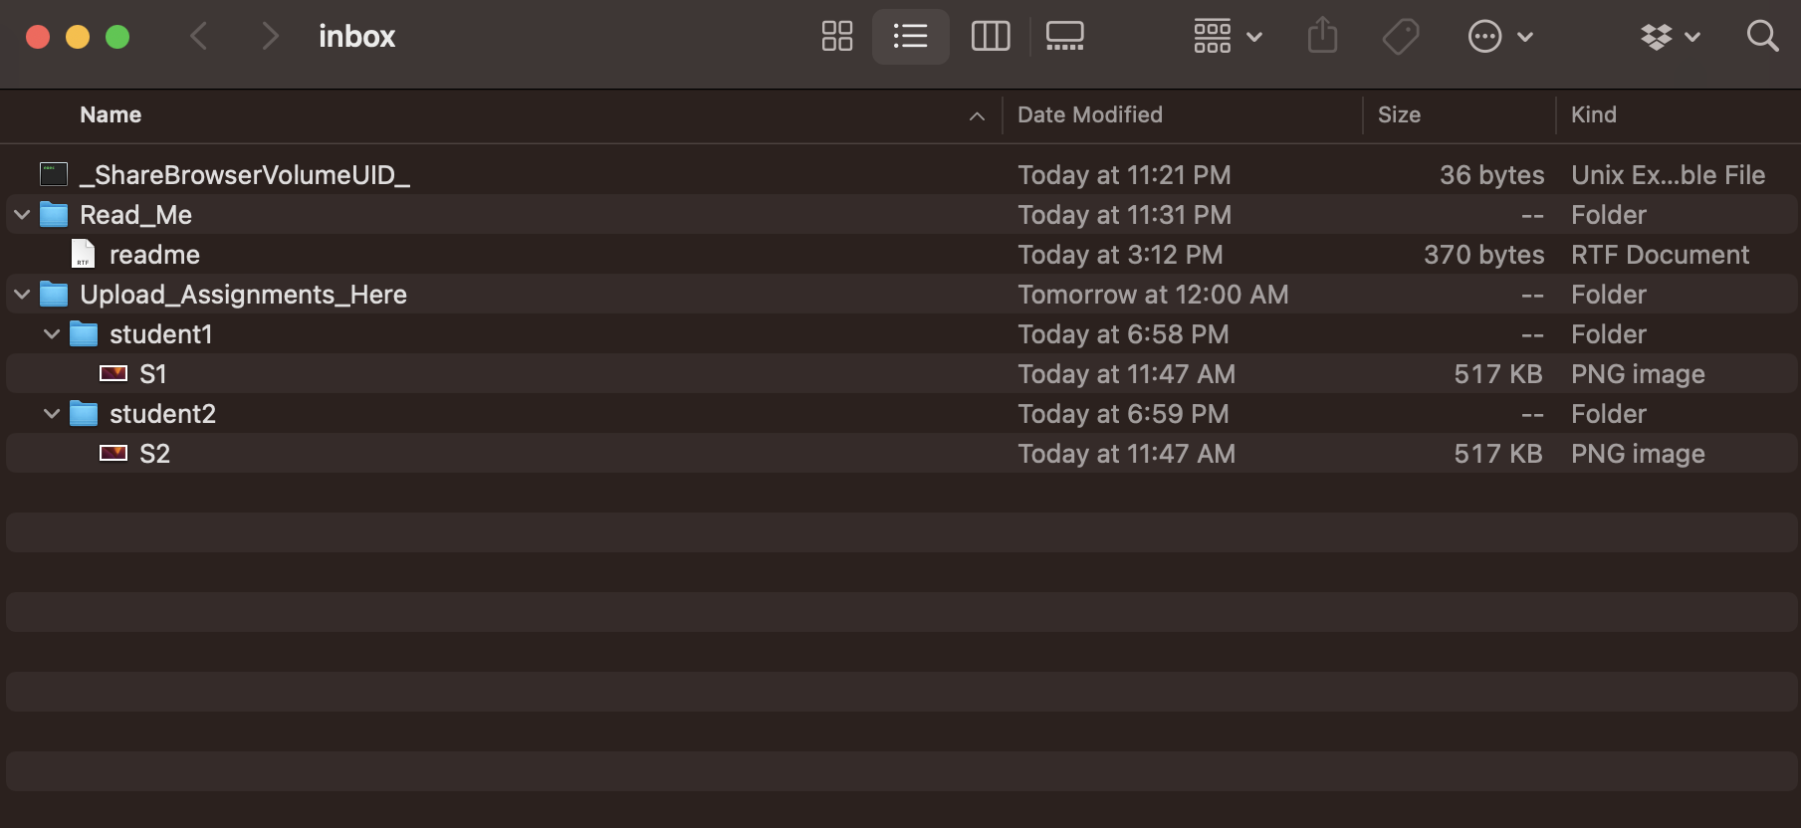Click the '36 bytes' size value
The width and height of the screenshot is (1801, 828).
[1491, 175]
